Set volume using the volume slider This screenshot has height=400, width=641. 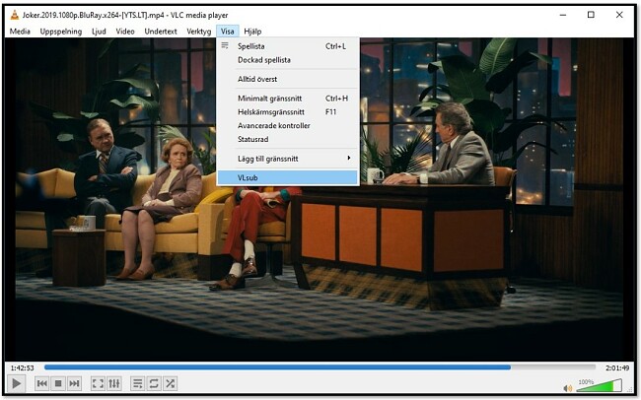pos(599,385)
